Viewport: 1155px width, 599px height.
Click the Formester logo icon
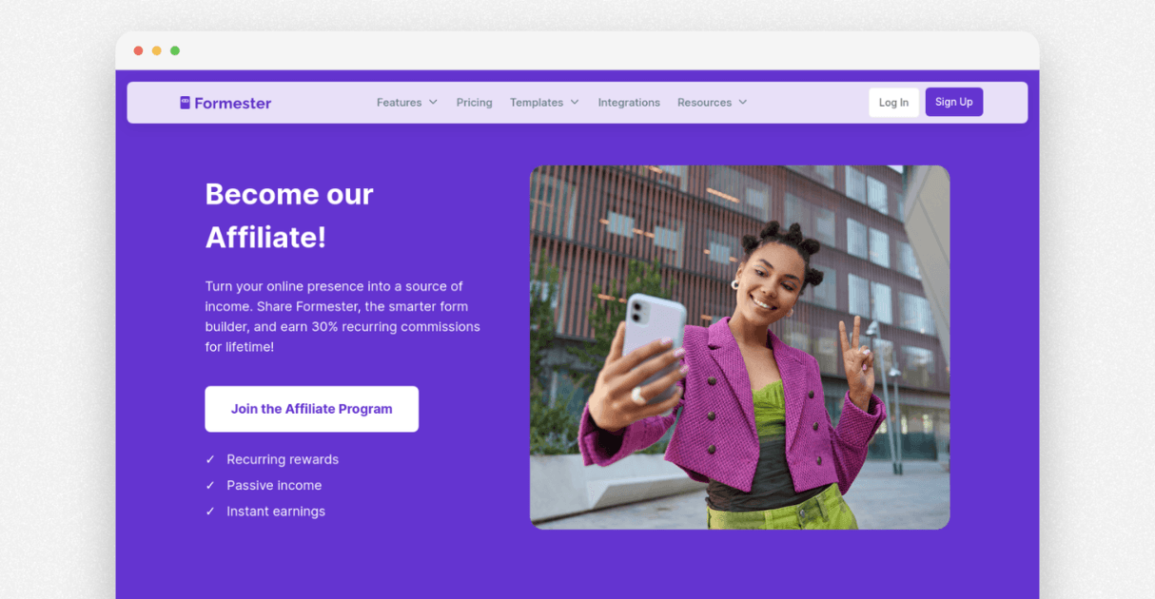[x=185, y=103]
